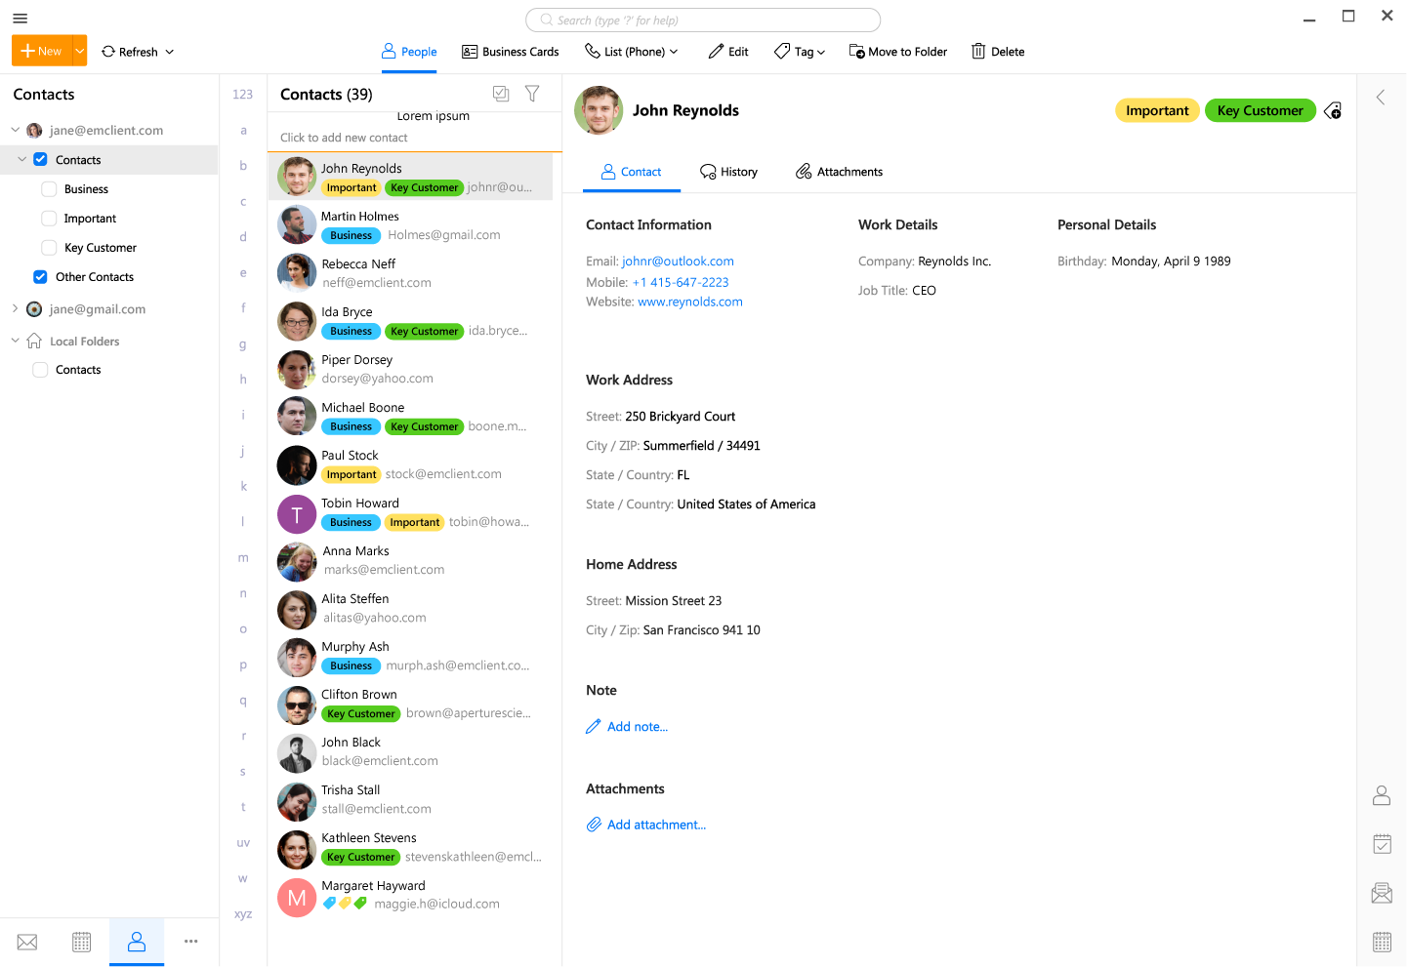Open the Calendar view icon in bottom bar
The image size is (1407, 967).
82,942
